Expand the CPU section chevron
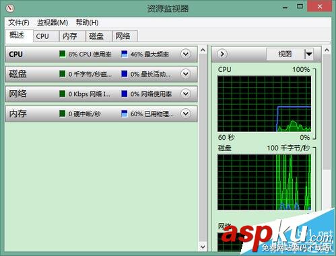Screen dimensions: 336x256 coord(186,54)
